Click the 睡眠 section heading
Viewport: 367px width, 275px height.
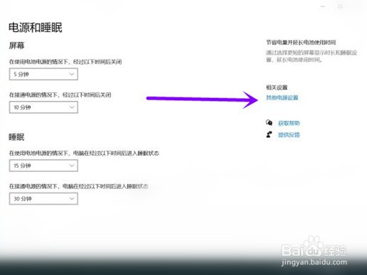click(16, 137)
